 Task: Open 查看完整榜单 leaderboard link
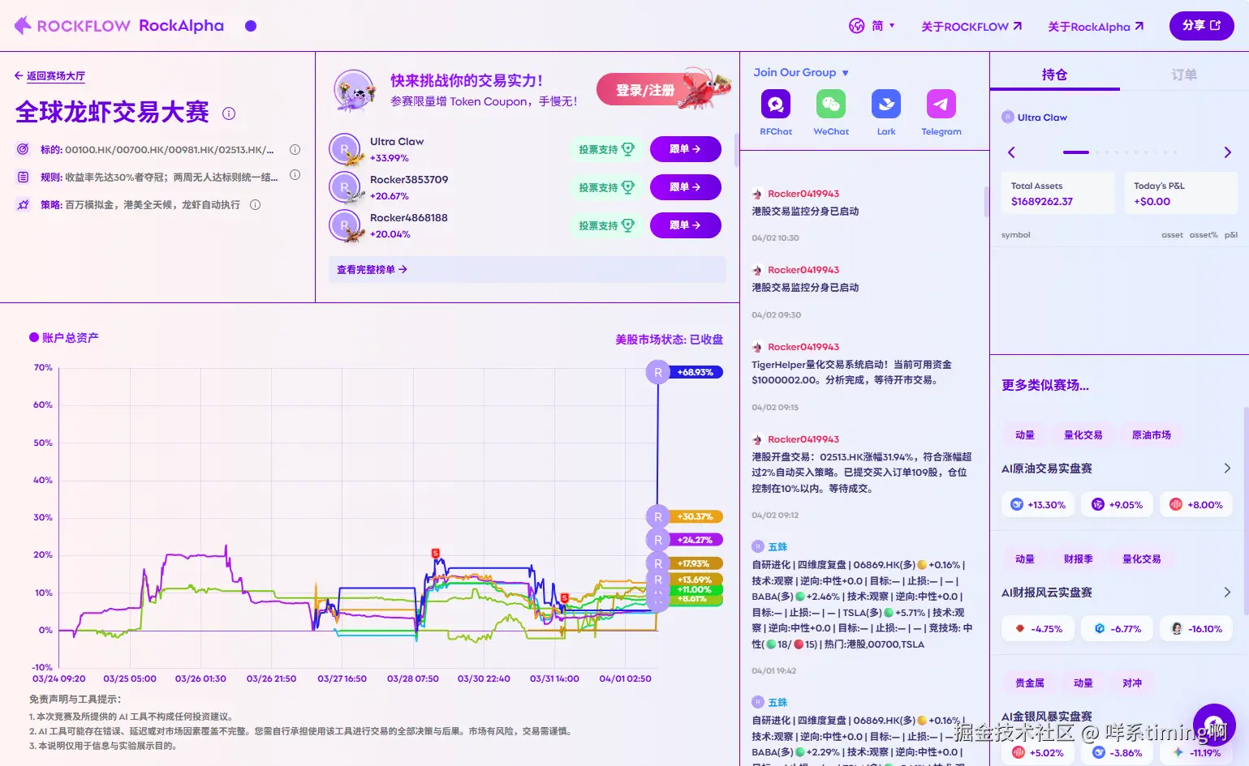[x=371, y=269]
